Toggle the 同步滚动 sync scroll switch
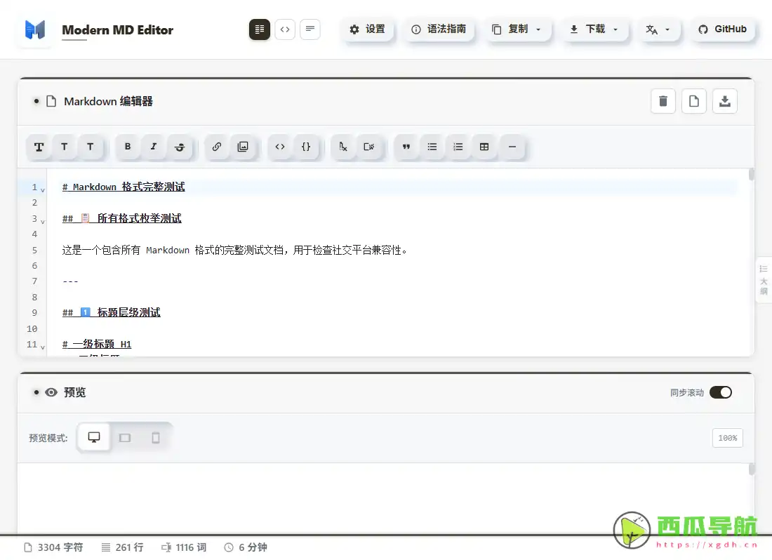772x560 pixels. tap(721, 392)
